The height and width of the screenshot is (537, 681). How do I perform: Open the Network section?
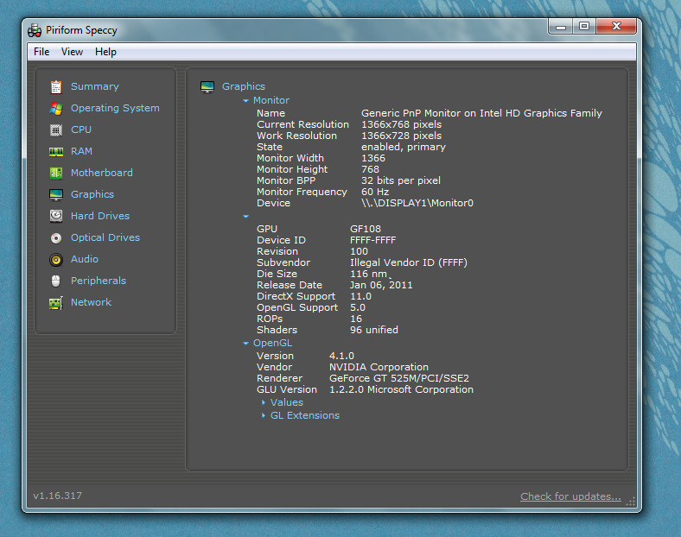click(92, 302)
